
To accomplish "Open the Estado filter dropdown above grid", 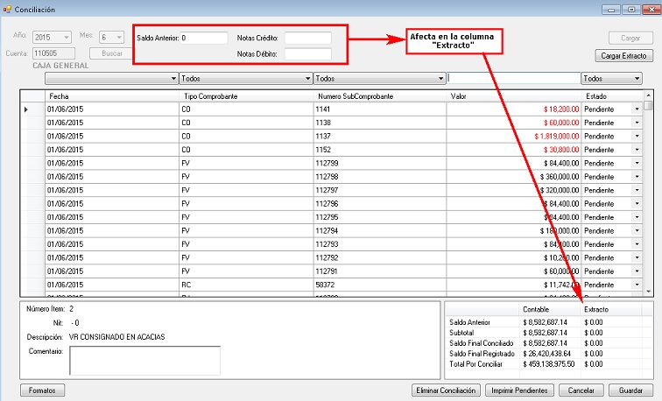I will (610, 78).
